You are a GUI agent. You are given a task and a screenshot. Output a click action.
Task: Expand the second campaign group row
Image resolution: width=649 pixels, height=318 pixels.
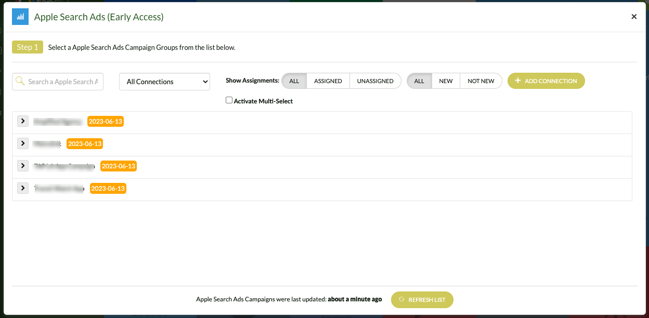click(x=23, y=143)
